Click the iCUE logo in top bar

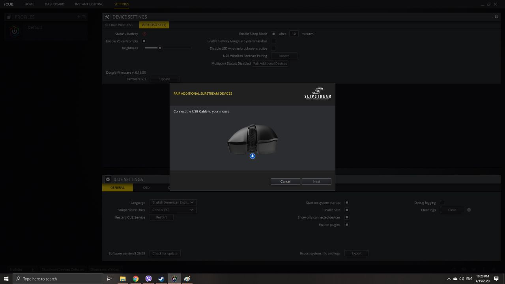(9, 4)
